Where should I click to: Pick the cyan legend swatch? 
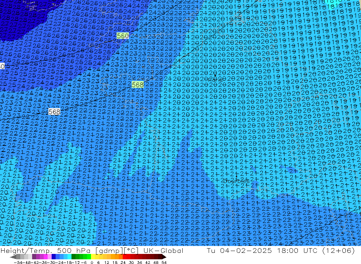click(x=69, y=257)
